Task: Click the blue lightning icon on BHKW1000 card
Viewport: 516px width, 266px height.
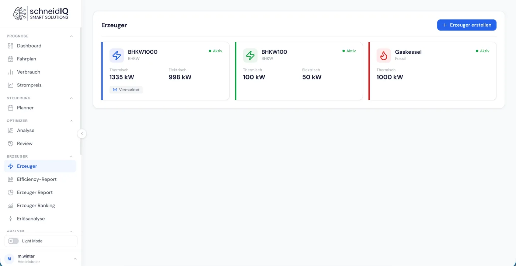Action: pyautogui.click(x=117, y=56)
